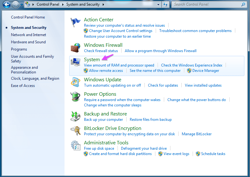Open Change User Account Control settings
This screenshot has height=177, width=250.
pyautogui.click(x=121, y=31)
